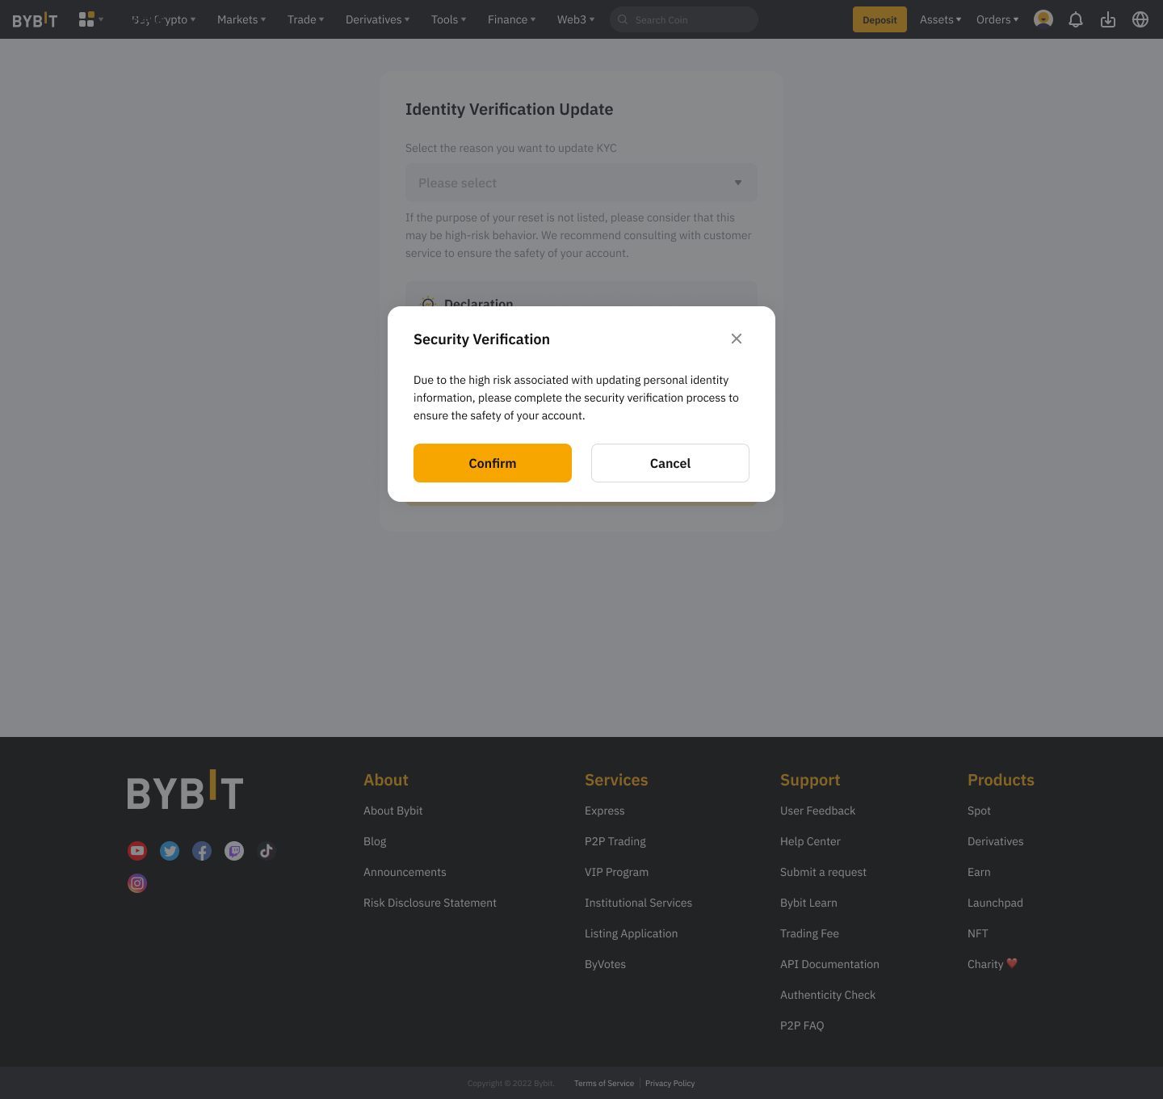The width and height of the screenshot is (1163, 1099).
Task: Focus the Search Coin input field
Action: coord(691,19)
